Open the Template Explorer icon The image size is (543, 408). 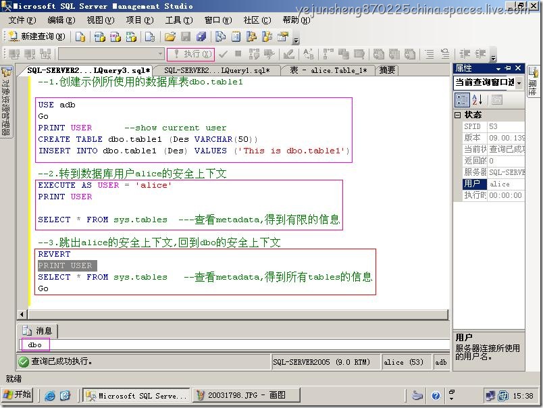point(267,36)
